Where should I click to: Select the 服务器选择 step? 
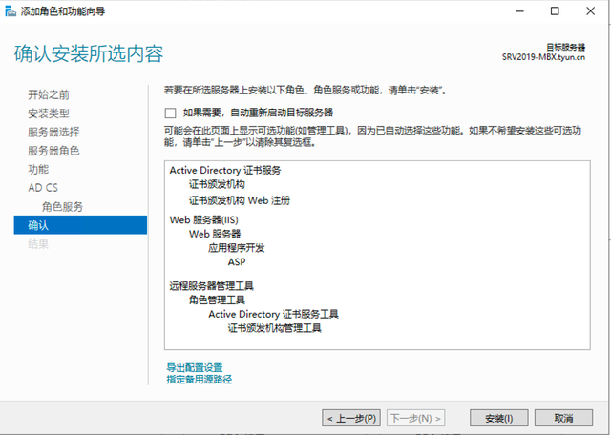point(53,132)
